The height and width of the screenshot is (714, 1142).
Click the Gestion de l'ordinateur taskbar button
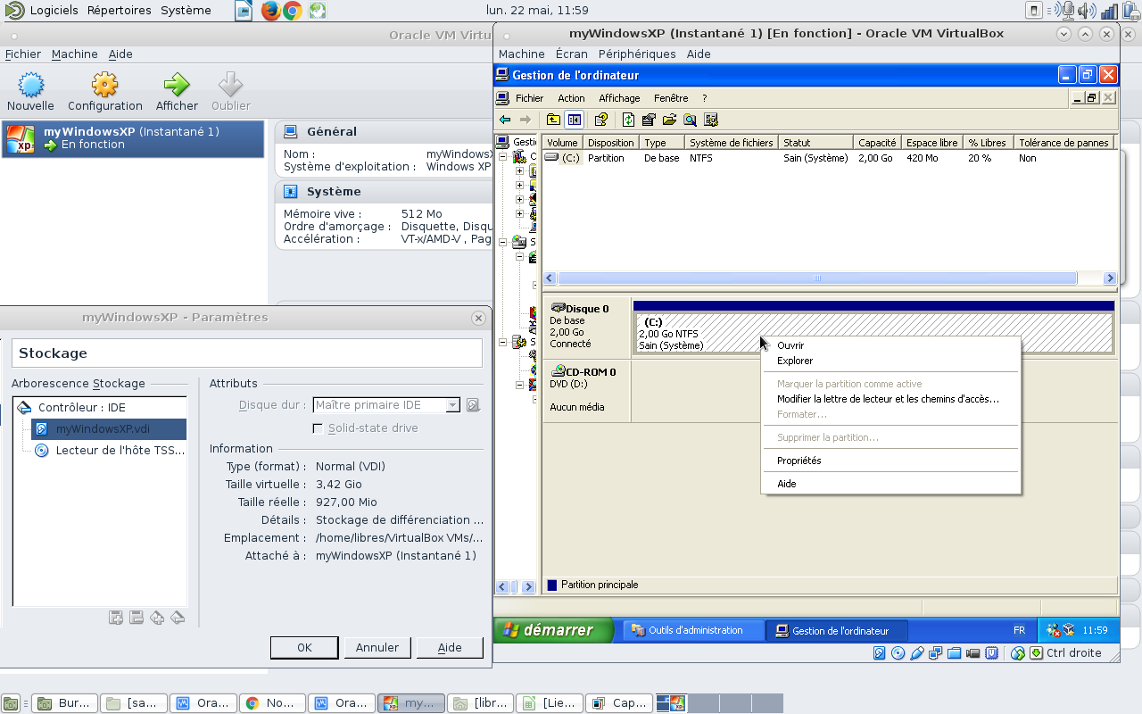click(x=838, y=630)
